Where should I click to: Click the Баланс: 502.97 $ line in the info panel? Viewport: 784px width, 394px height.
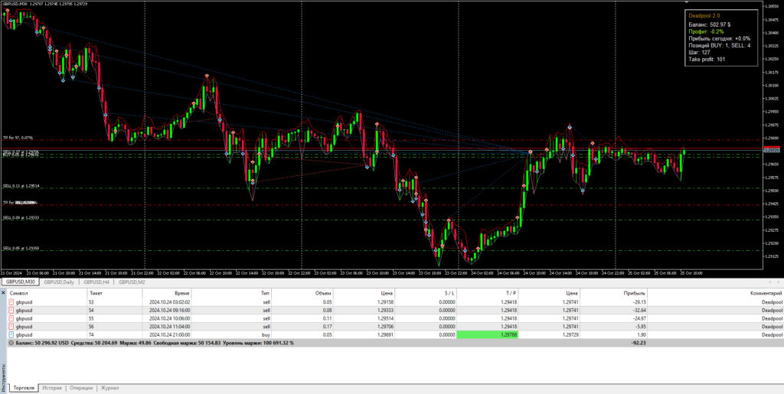(x=710, y=24)
